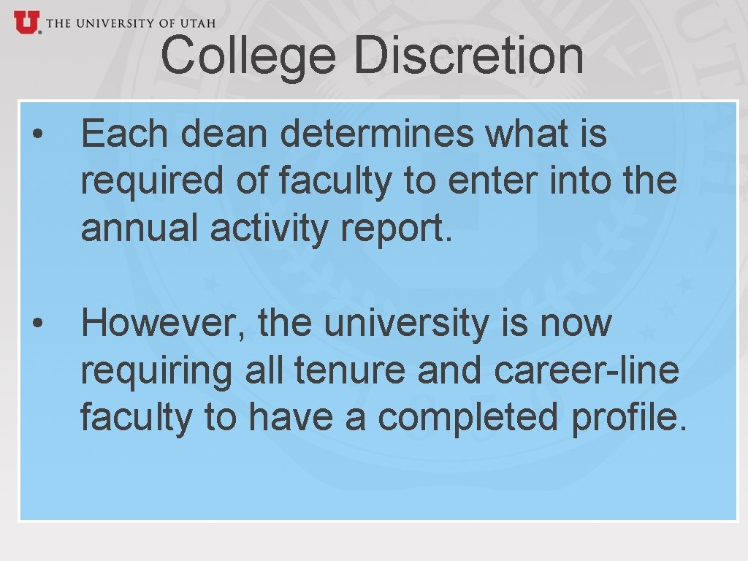Click the word "university" in the second bullet
Image resolution: width=748 pixels, height=561 pixels.
[405, 323]
